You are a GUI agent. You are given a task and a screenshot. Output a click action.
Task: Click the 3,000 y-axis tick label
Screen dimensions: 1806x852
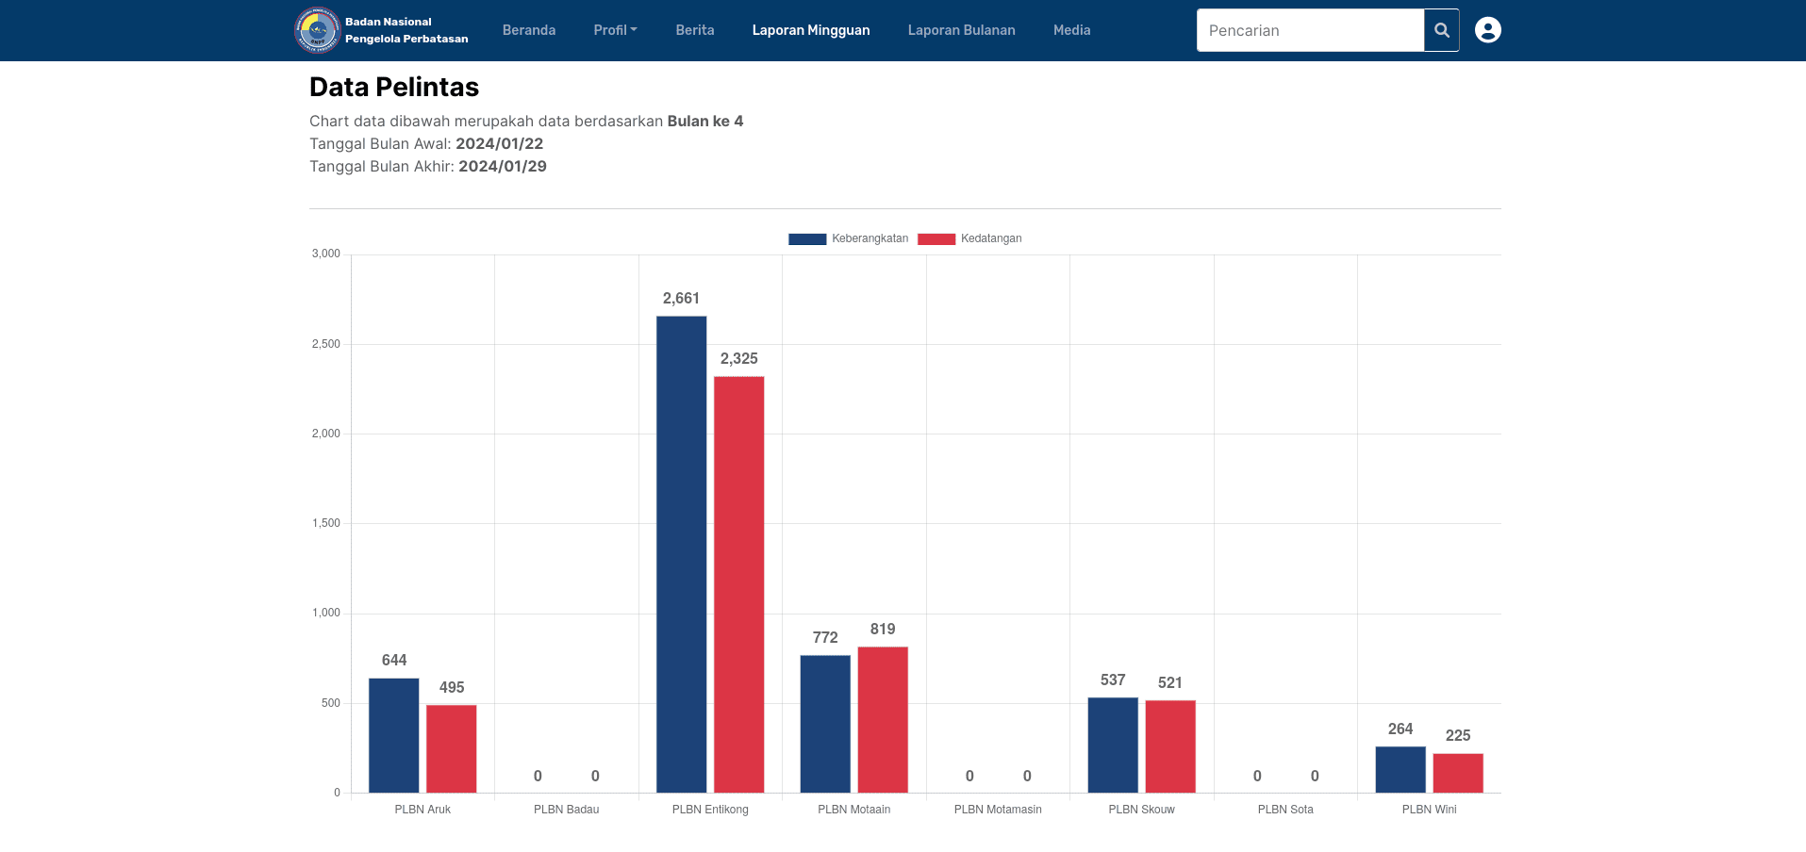click(326, 254)
